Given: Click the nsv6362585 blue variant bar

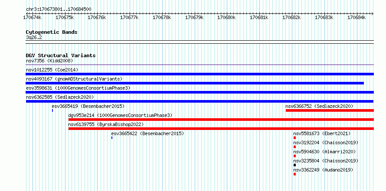Looking at the screenshot, I should 200,101.
